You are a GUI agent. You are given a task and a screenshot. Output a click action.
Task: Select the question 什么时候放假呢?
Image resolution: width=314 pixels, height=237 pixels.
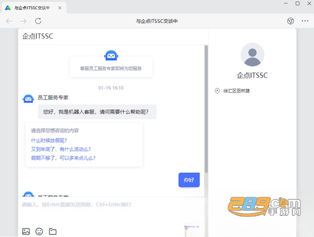(x=49, y=140)
